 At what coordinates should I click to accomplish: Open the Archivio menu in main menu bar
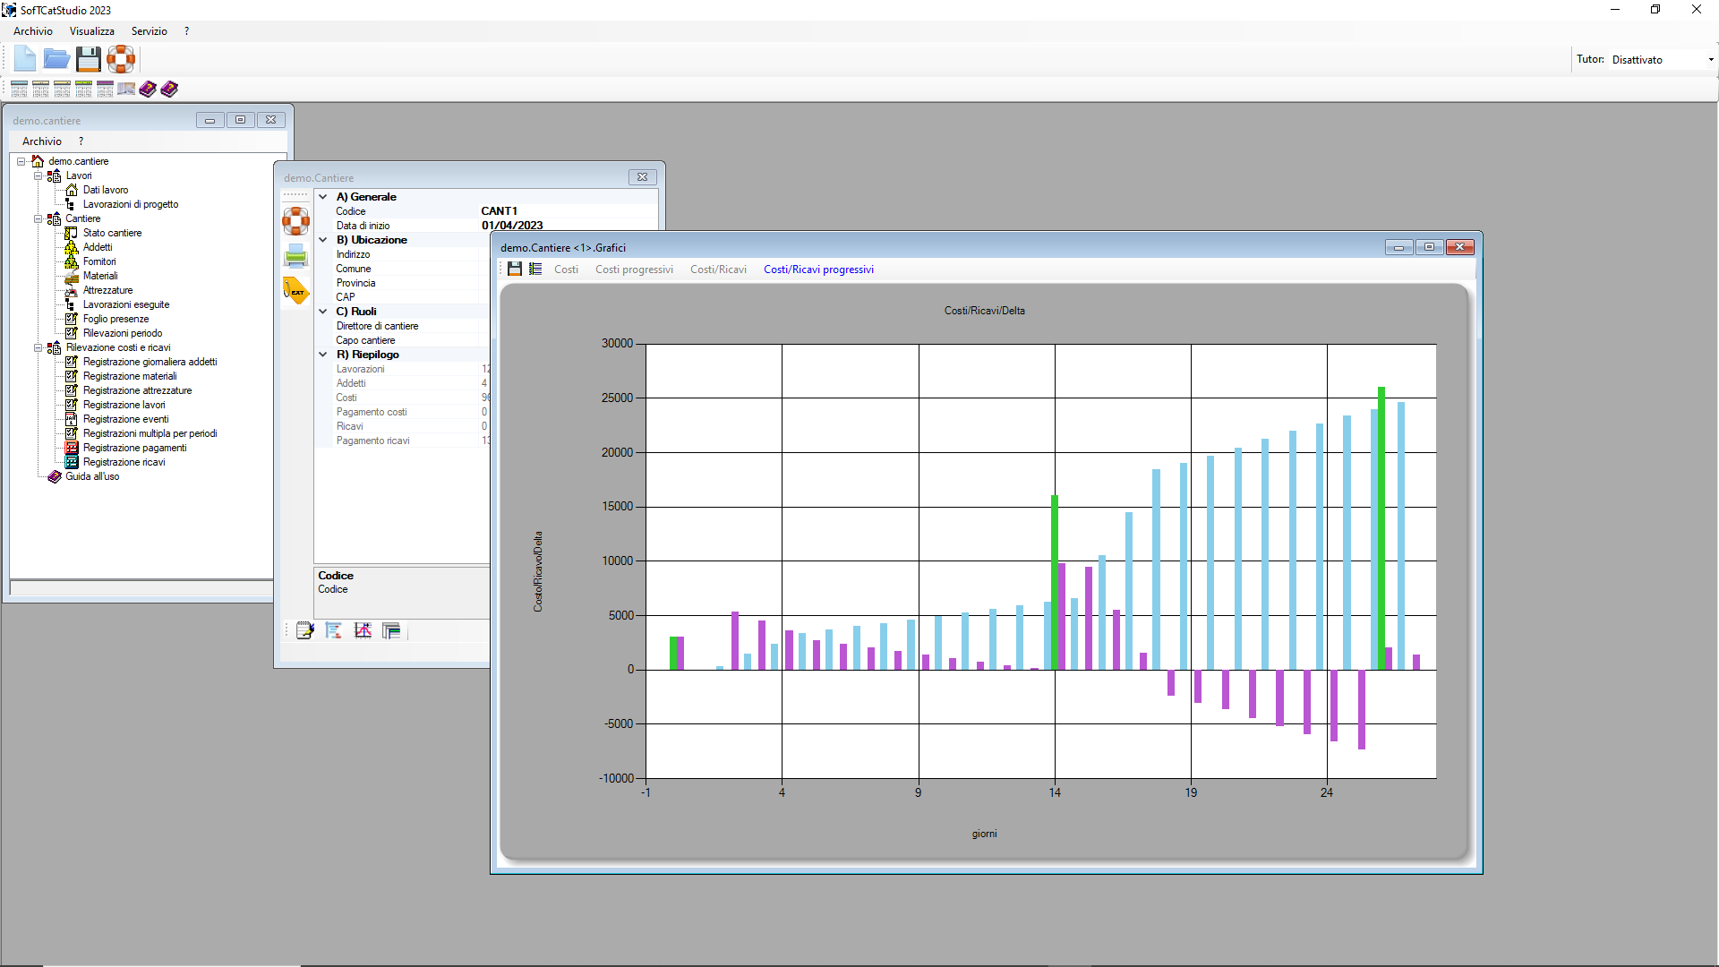point(33,31)
